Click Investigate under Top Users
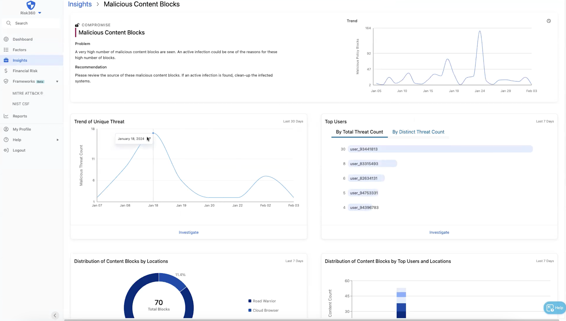Image resolution: width=566 pixels, height=321 pixels. [439, 233]
